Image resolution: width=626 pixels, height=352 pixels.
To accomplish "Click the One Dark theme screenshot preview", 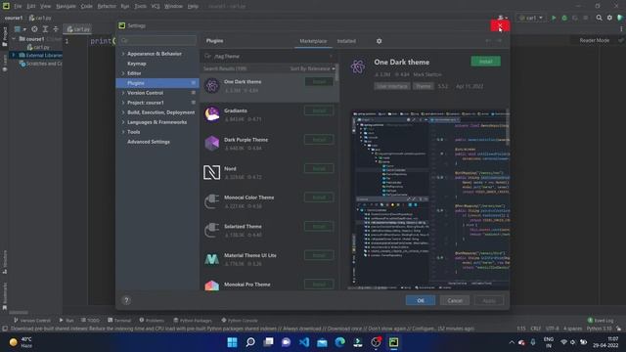I will click(429, 199).
